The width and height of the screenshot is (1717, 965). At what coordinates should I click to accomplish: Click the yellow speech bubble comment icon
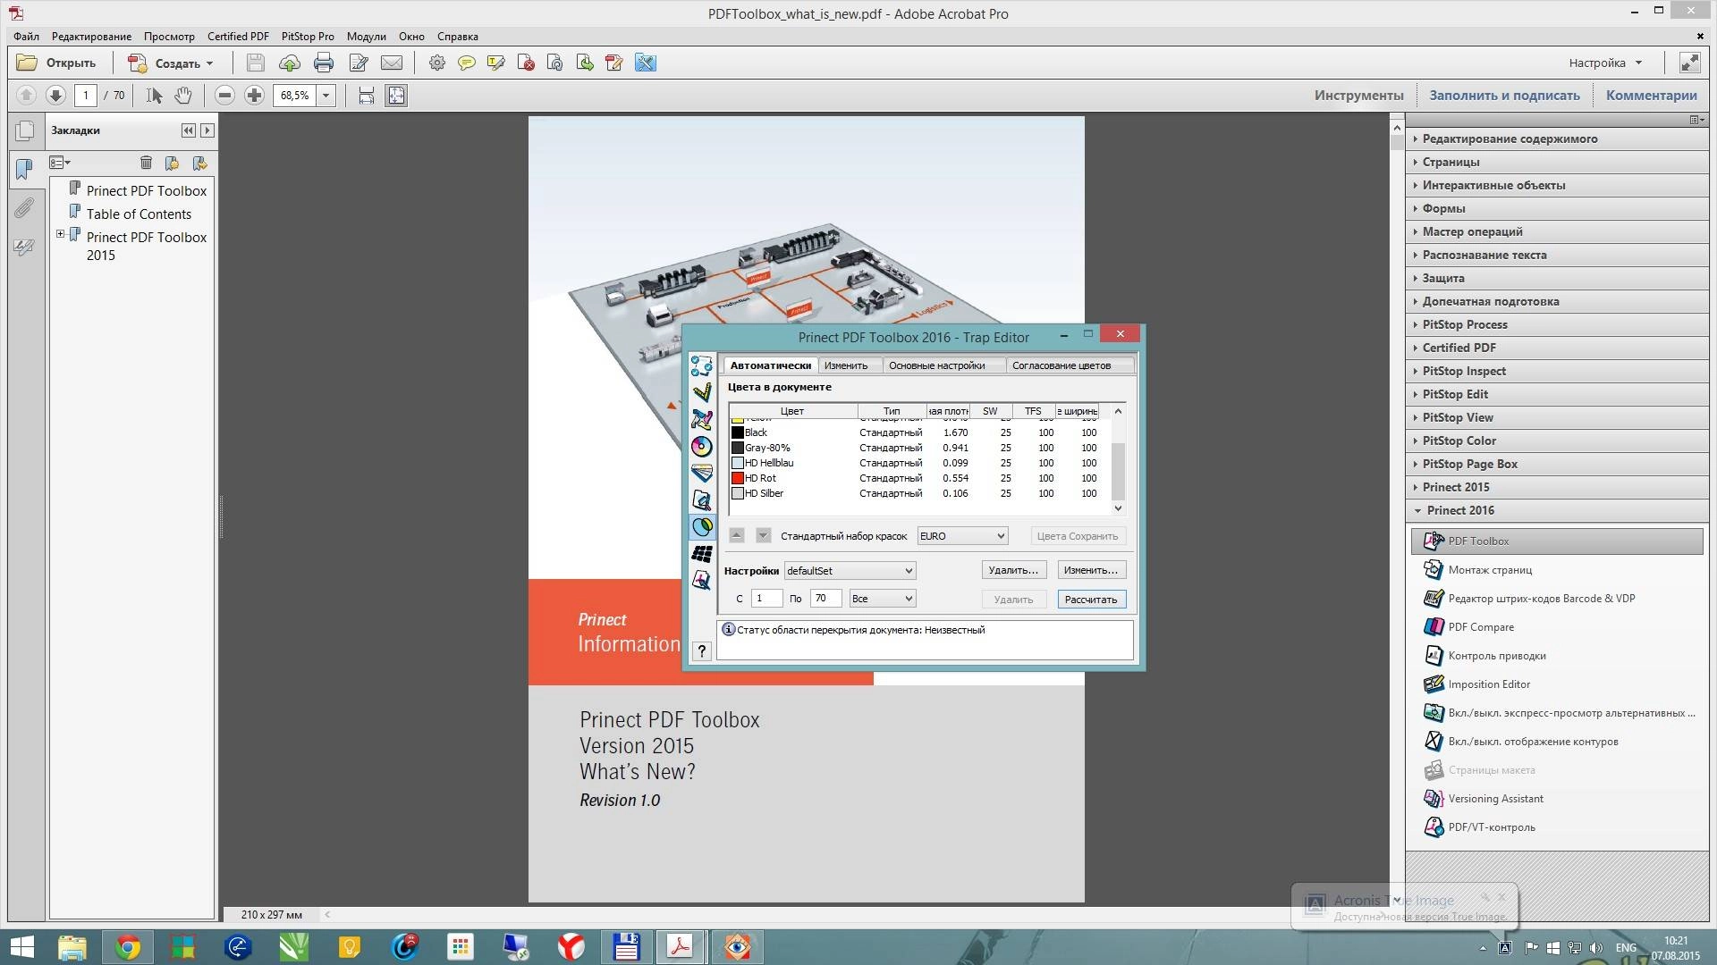(466, 63)
